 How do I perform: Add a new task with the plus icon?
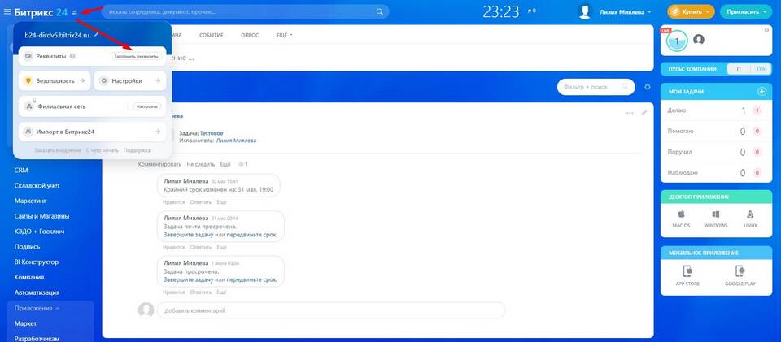pos(761,92)
